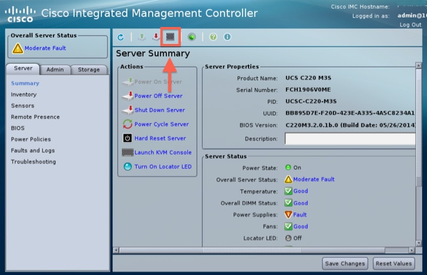Click the green Power State On indicator
427x275 pixels.
[x=288, y=167]
